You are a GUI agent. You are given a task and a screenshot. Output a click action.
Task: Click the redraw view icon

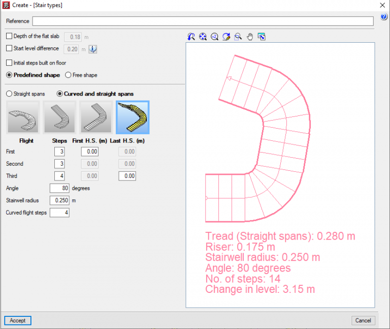pyautogui.click(x=226, y=37)
